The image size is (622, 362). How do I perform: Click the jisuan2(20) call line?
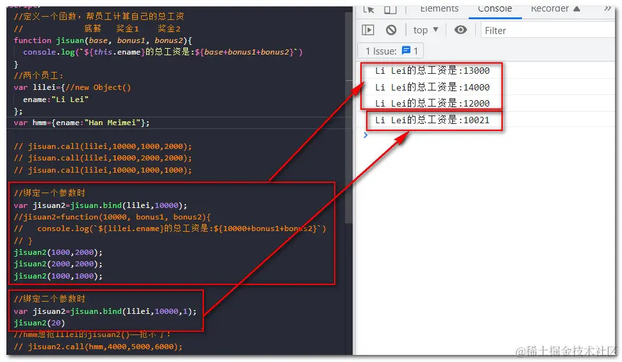tap(39, 323)
